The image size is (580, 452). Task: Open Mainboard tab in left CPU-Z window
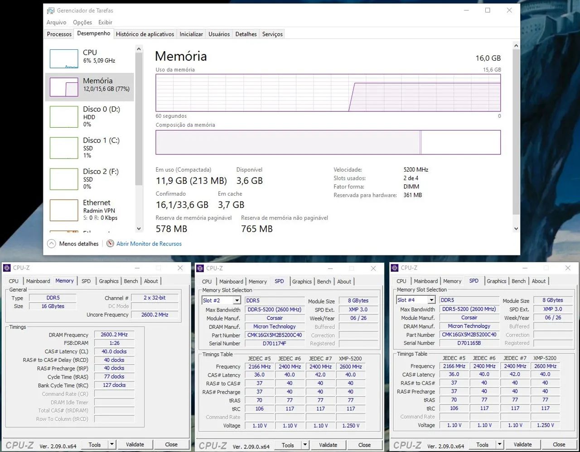[x=38, y=281]
